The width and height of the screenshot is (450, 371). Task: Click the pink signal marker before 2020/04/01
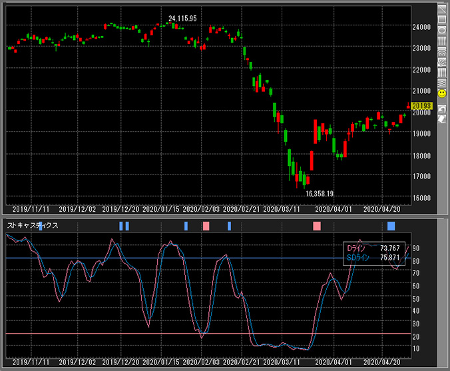click(317, 226)
